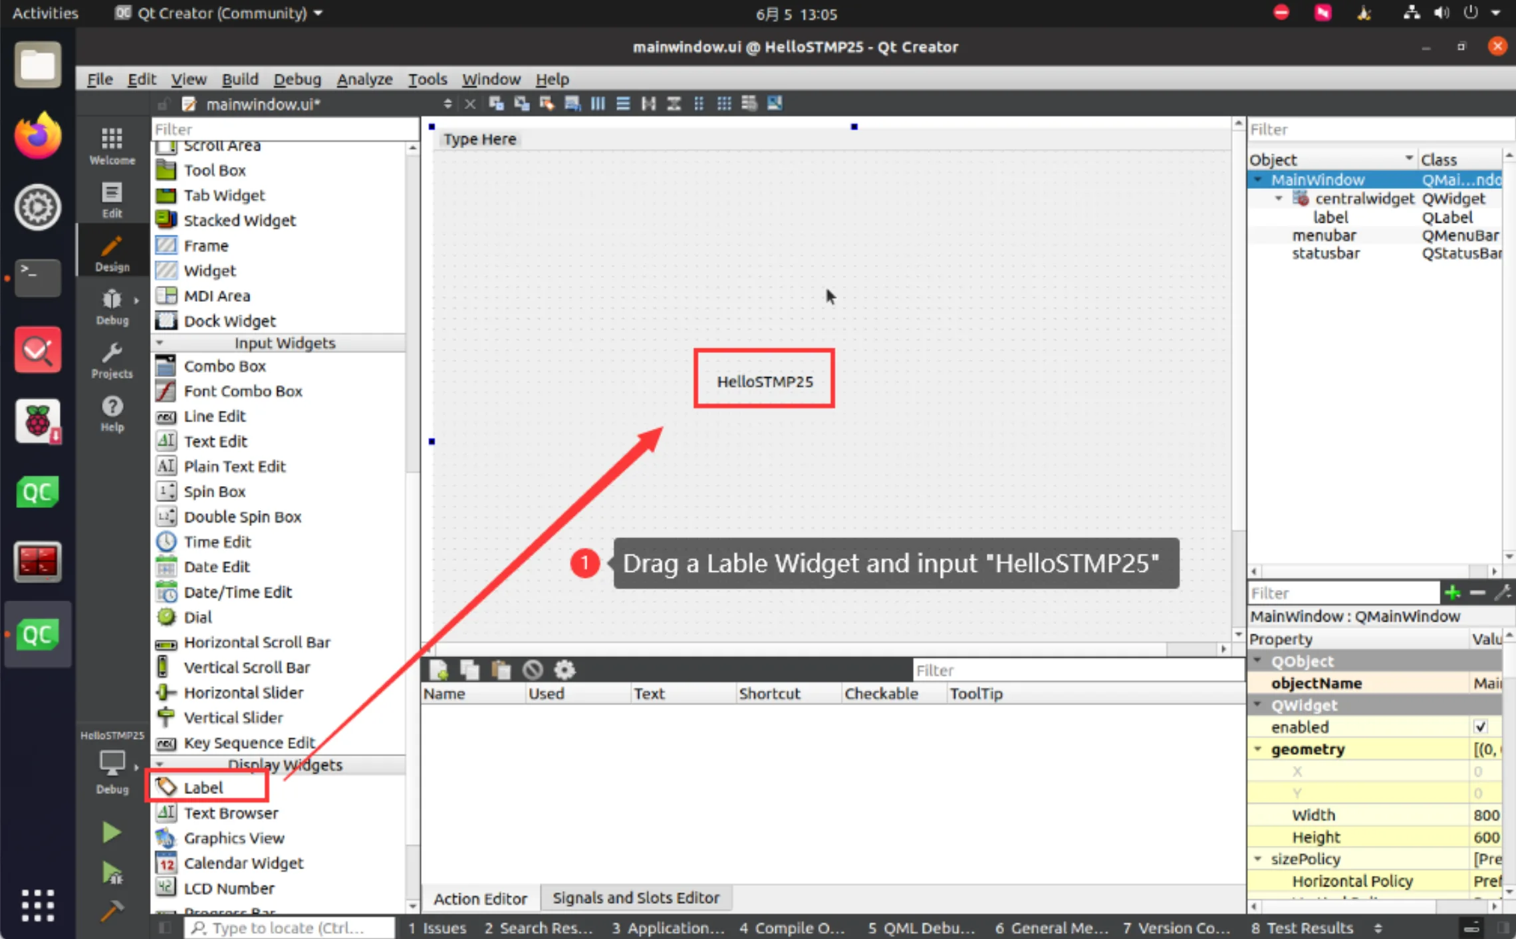1516x939 pixels.
Task: Open the Projects mode
Action: 112,360
